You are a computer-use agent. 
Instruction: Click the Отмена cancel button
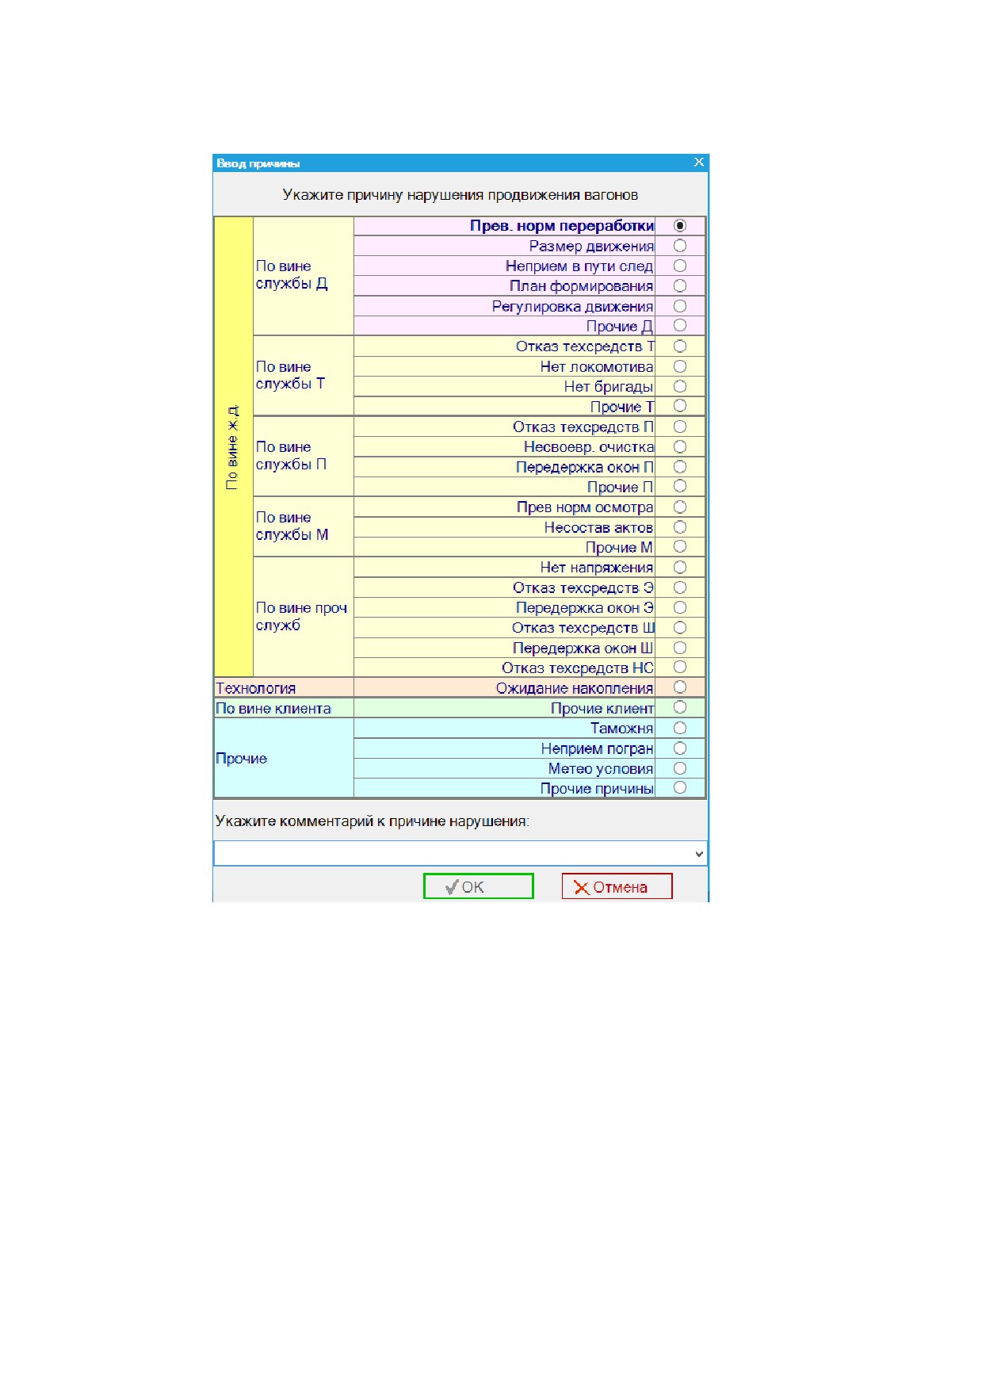(617, 886)
